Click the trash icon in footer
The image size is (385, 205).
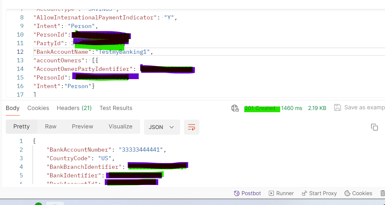coord(382,193)
